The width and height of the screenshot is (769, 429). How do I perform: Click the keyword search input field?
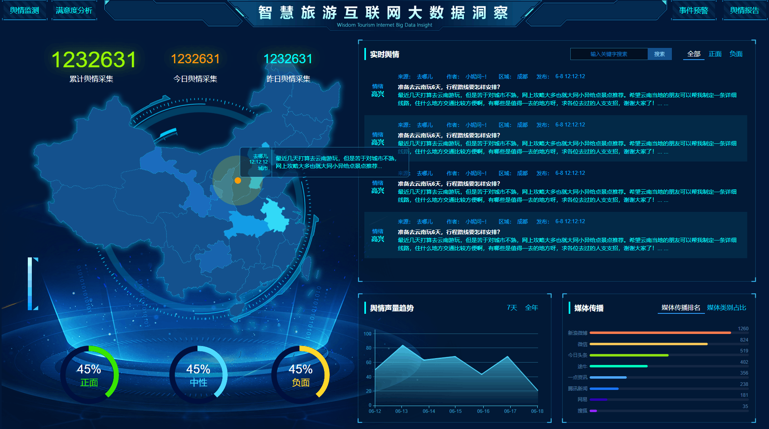pyautogui.click(x=609, y=54)
